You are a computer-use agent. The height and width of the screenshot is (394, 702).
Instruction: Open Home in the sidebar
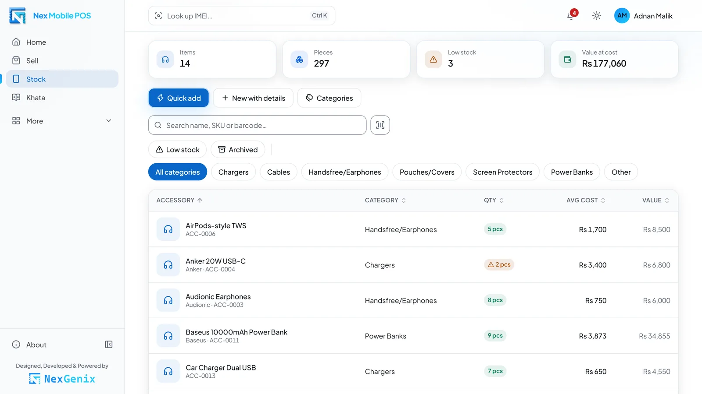pos(62,42)
